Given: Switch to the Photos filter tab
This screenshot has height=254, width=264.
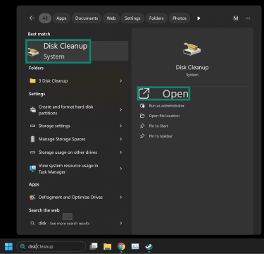Looking at the screenshot, I should click(x=180, y=18).
